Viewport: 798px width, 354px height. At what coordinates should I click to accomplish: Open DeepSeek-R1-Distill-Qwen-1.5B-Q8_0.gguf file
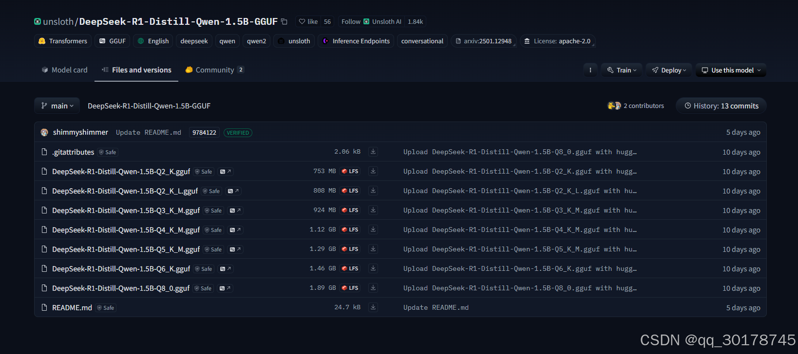(121, 288)
